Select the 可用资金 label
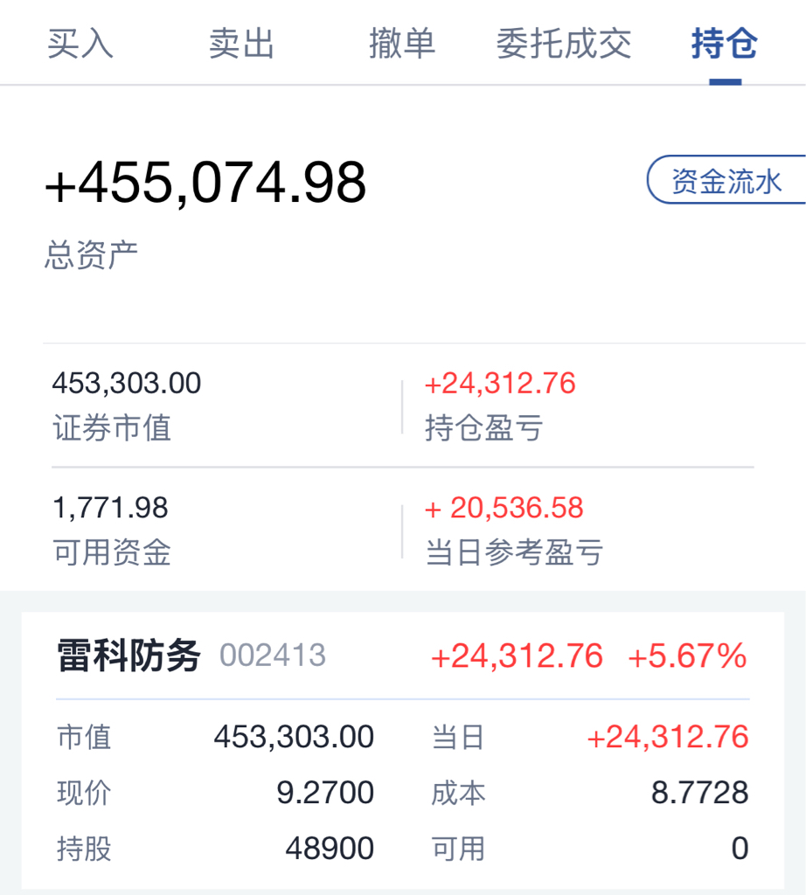This screenshot has height=895, width=806. pyautogui.click(x=112, y=552)
